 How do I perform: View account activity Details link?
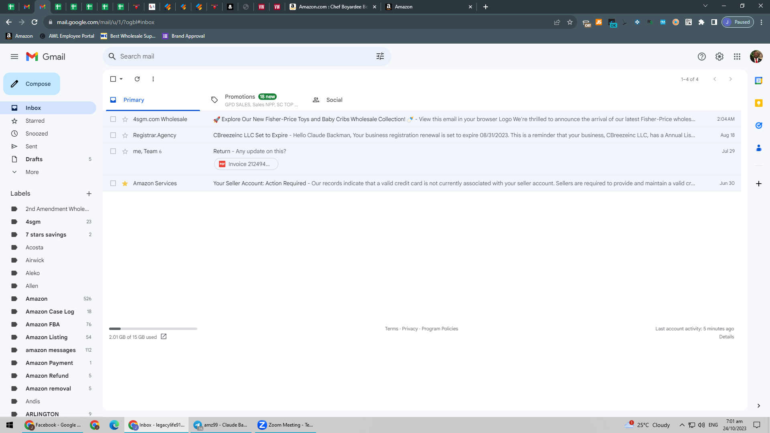(x=726, y=337)
